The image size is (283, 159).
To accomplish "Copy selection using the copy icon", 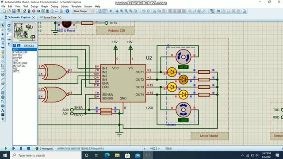I will pos(159,11).
